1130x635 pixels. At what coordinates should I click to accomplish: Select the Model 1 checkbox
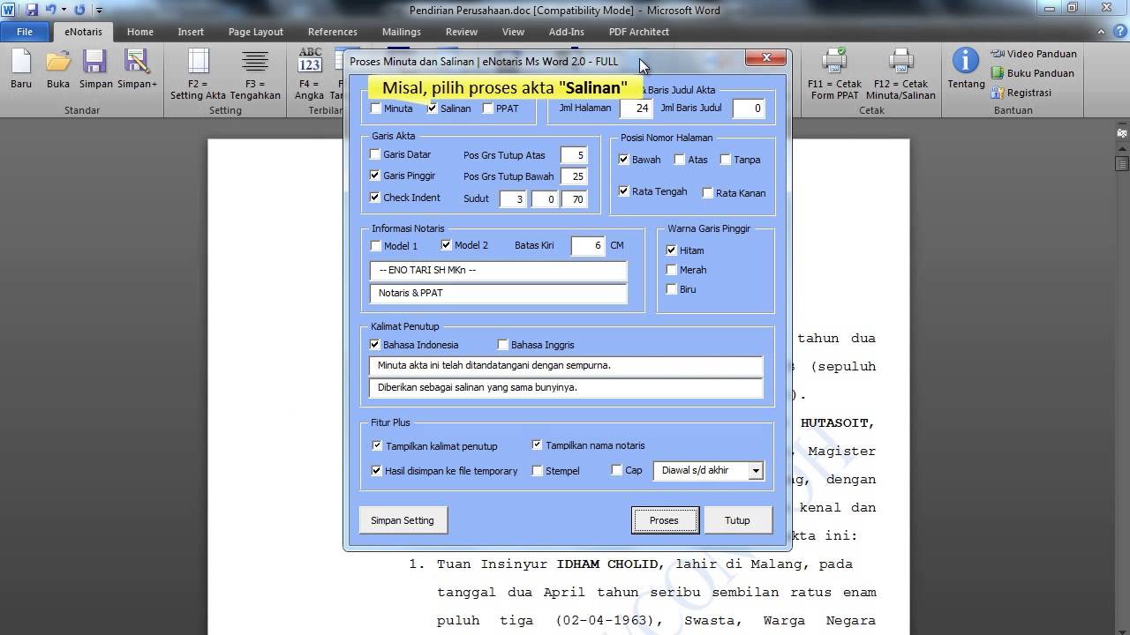376,246
